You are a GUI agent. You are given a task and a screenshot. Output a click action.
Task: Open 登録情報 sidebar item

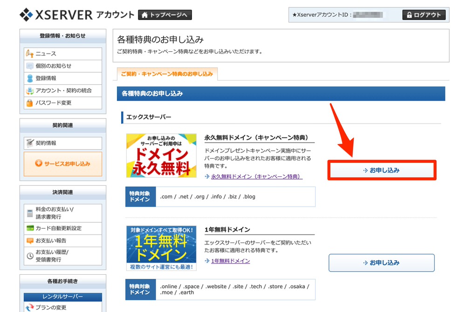63,78
